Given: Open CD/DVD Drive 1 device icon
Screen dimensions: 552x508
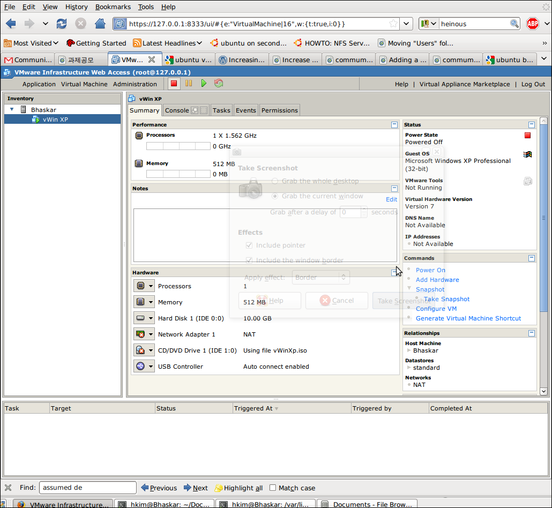Looking at the screenshot, I should coord(140,350).
